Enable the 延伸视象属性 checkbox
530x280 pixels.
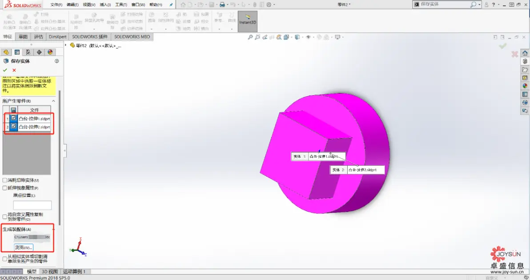point(5,188)
